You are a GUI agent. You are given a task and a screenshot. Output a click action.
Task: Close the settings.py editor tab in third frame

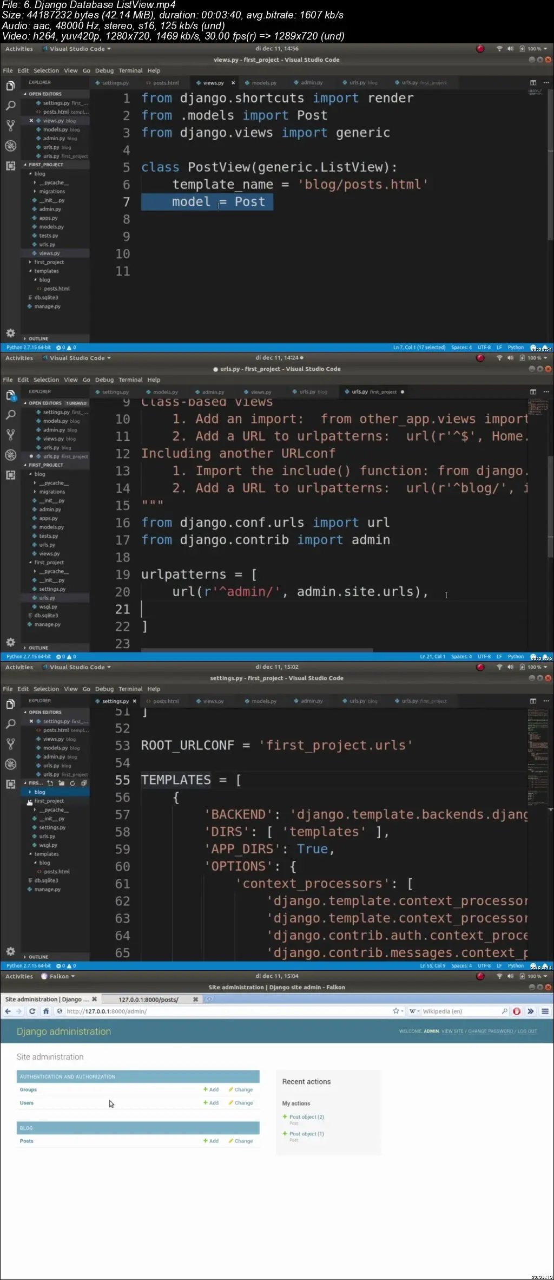coord(135,701)
